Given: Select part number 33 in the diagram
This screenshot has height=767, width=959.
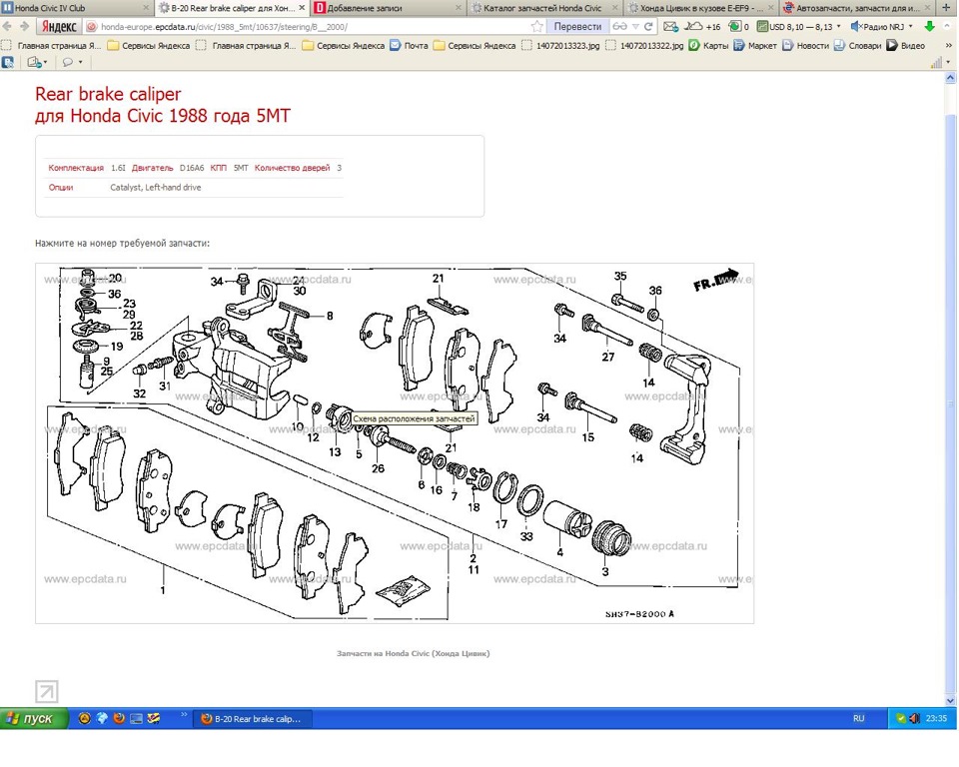Looking at the screenshot, I should coord(526,536).
